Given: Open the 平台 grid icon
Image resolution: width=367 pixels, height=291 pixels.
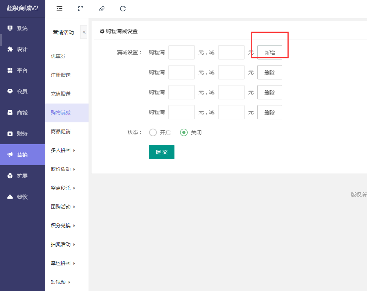Looking at the screenshot, I should 10,70.
